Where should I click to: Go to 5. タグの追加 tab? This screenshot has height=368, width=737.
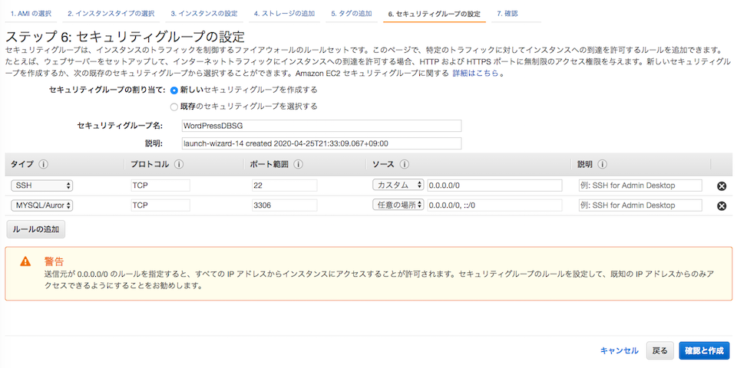[x=352, y=14]
